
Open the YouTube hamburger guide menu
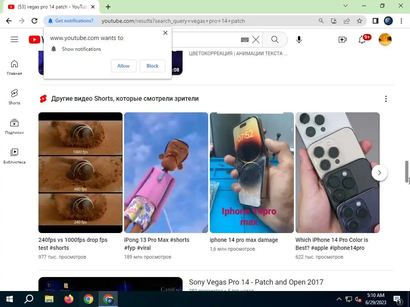pyautogui.click(x=14, y=40)
